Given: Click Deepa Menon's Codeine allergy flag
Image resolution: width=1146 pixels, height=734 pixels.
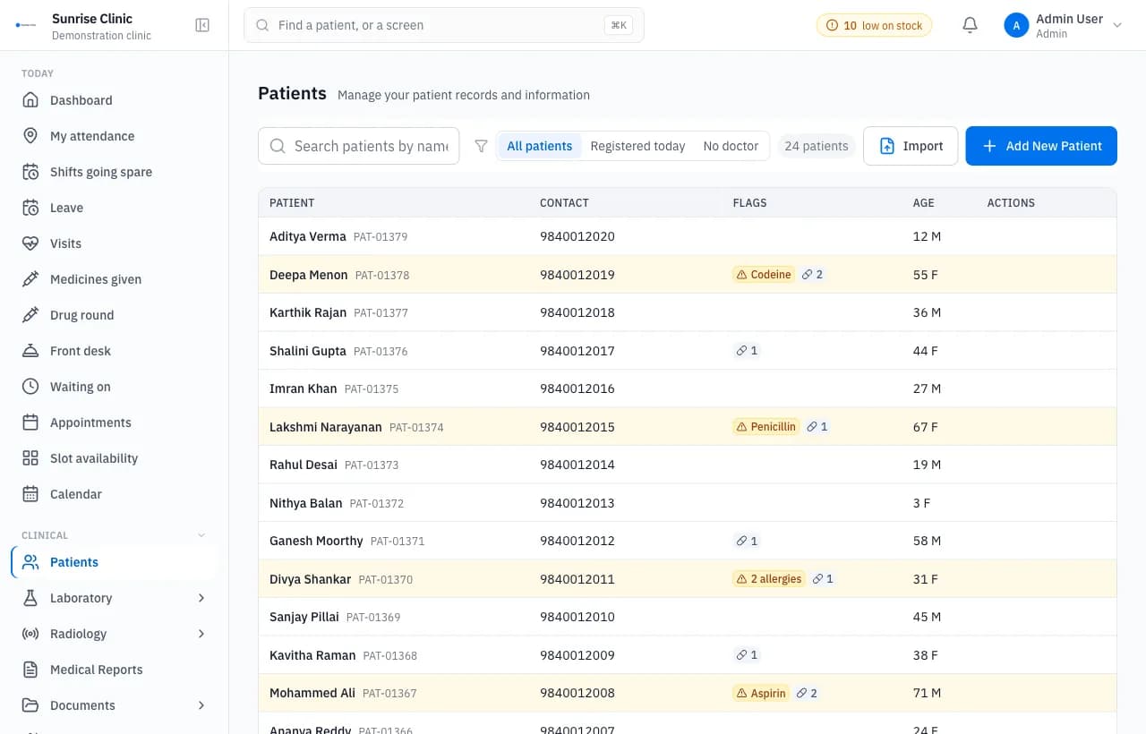Looking at the screenshot, I should point(764,275).
